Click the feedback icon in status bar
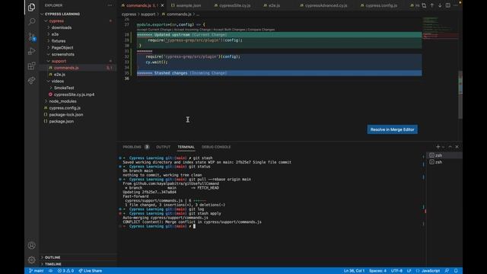 pos(447,271)
